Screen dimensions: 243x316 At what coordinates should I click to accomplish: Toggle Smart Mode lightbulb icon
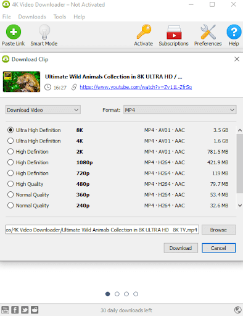pos(44,32)
